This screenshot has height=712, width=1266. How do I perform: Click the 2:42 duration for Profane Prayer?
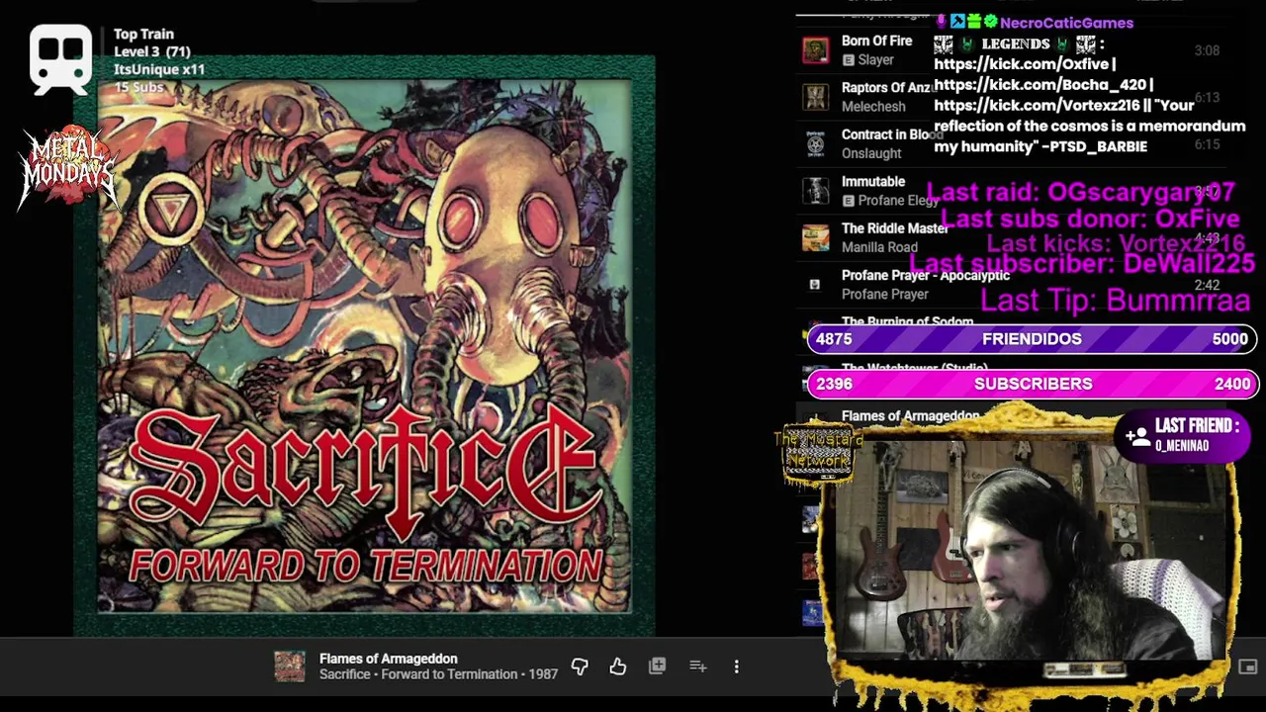pos(1207,285)
